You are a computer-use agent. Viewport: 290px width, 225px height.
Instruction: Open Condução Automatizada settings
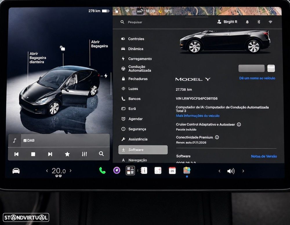(136, 69)
